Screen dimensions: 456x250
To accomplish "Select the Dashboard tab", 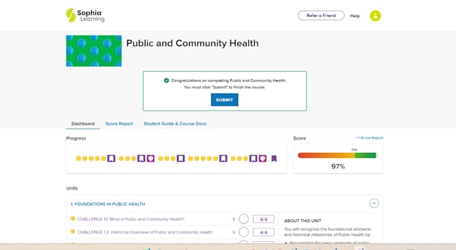I will coord(83,123).
